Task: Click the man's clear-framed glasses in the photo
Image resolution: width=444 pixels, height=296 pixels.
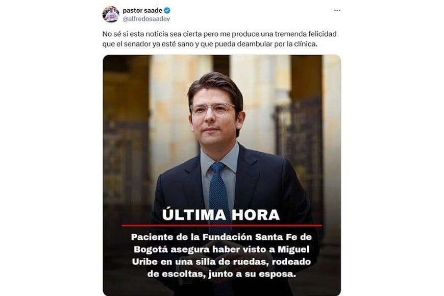Action: (213, 110)
